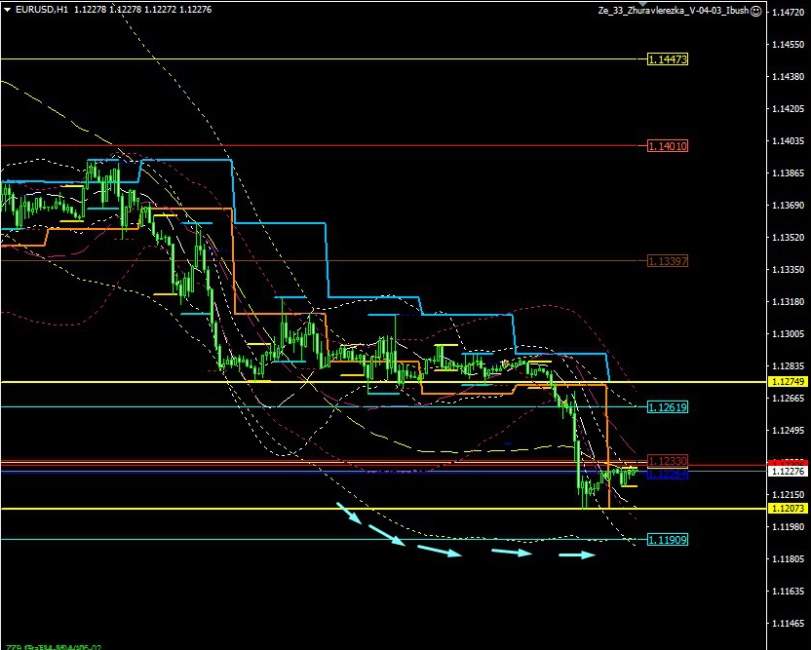The width and height of the screenshot is (811, 650).
Task: Click the triangle beside the EURUSD,H1 title
Action: pyautogui.click(x=7, y=10)
